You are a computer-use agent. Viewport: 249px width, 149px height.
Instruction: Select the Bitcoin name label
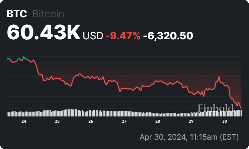48,14
